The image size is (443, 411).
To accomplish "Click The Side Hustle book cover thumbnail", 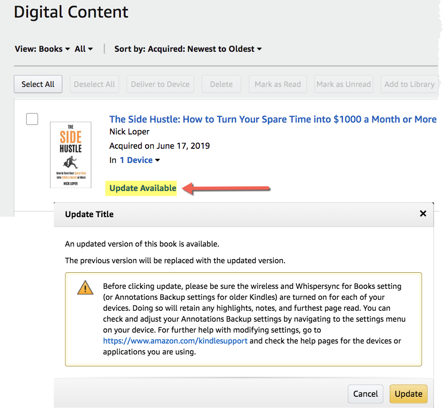I will (70, 155).
